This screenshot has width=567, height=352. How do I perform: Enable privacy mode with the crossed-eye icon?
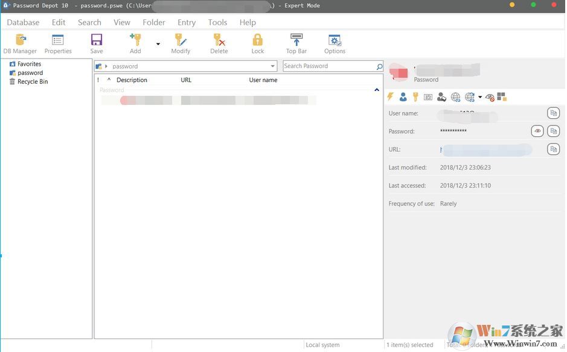tap(489, 97)
